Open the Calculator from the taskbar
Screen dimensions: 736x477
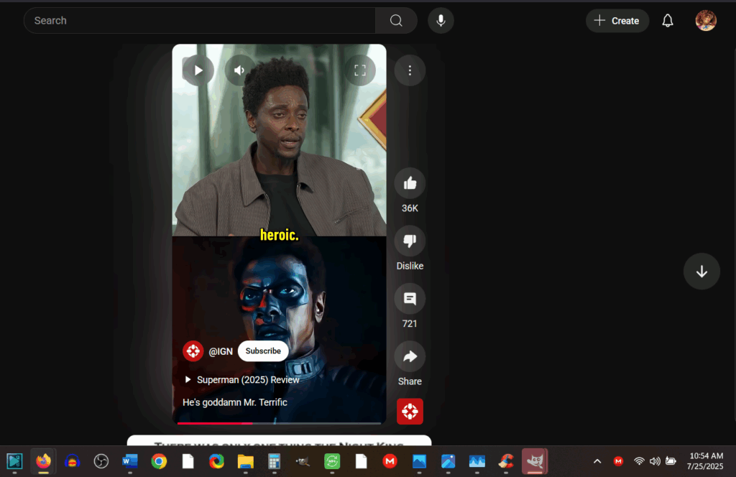click(x=274, y=461)
